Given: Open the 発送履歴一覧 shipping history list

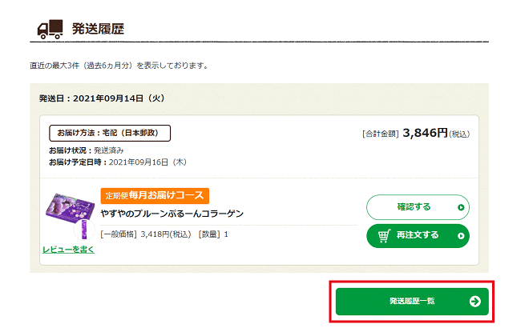Looking at the screenshot, I should point(411,302).
